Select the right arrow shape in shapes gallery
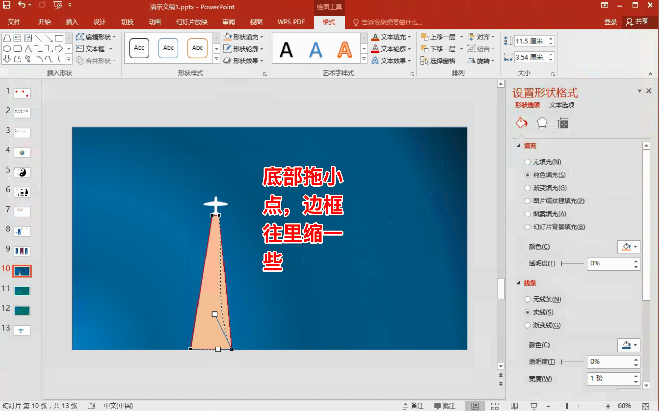This screenshot has width=659, height=411. pyautogui.click(x=59, y=49)
